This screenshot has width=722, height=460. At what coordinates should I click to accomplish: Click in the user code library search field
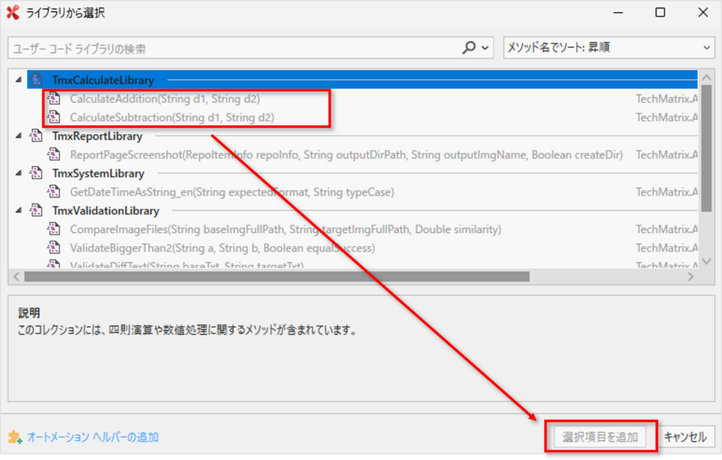[233, 49]
